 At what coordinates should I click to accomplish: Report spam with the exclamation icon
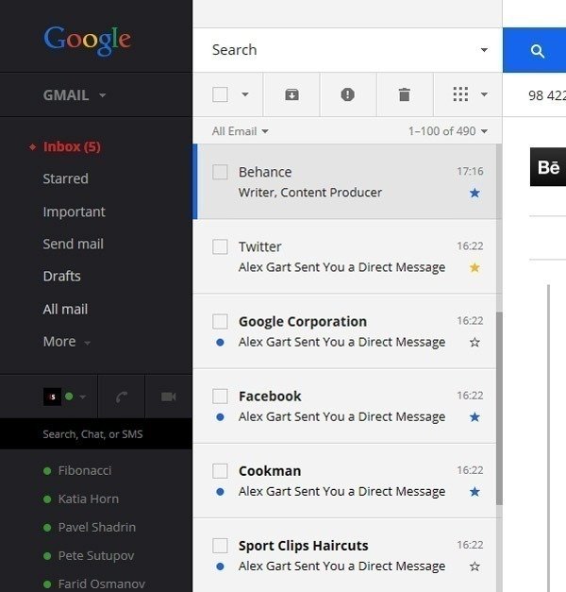coord(347,94)
